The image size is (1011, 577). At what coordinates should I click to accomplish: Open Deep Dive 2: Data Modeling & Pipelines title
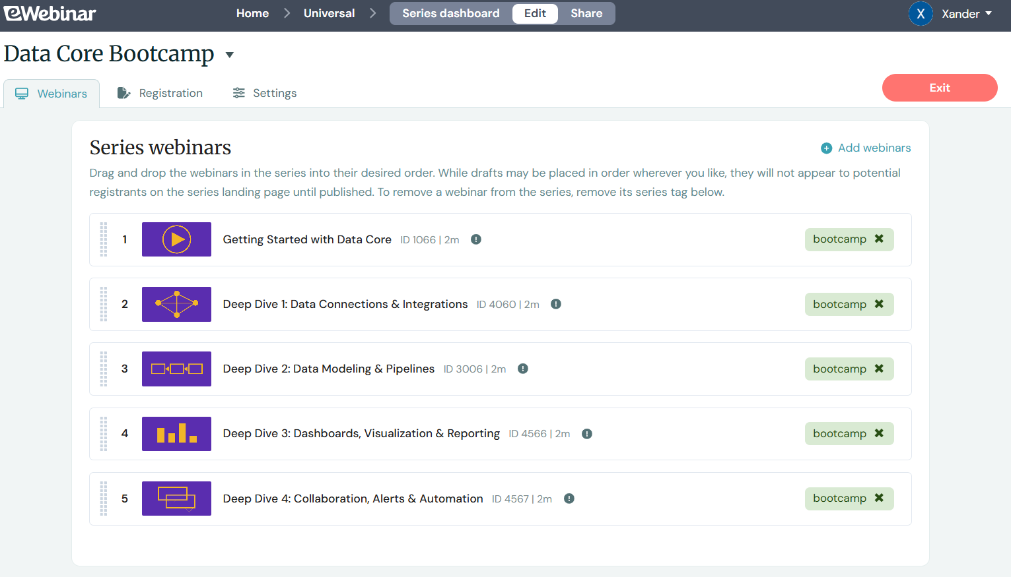[x=329, y=369]
